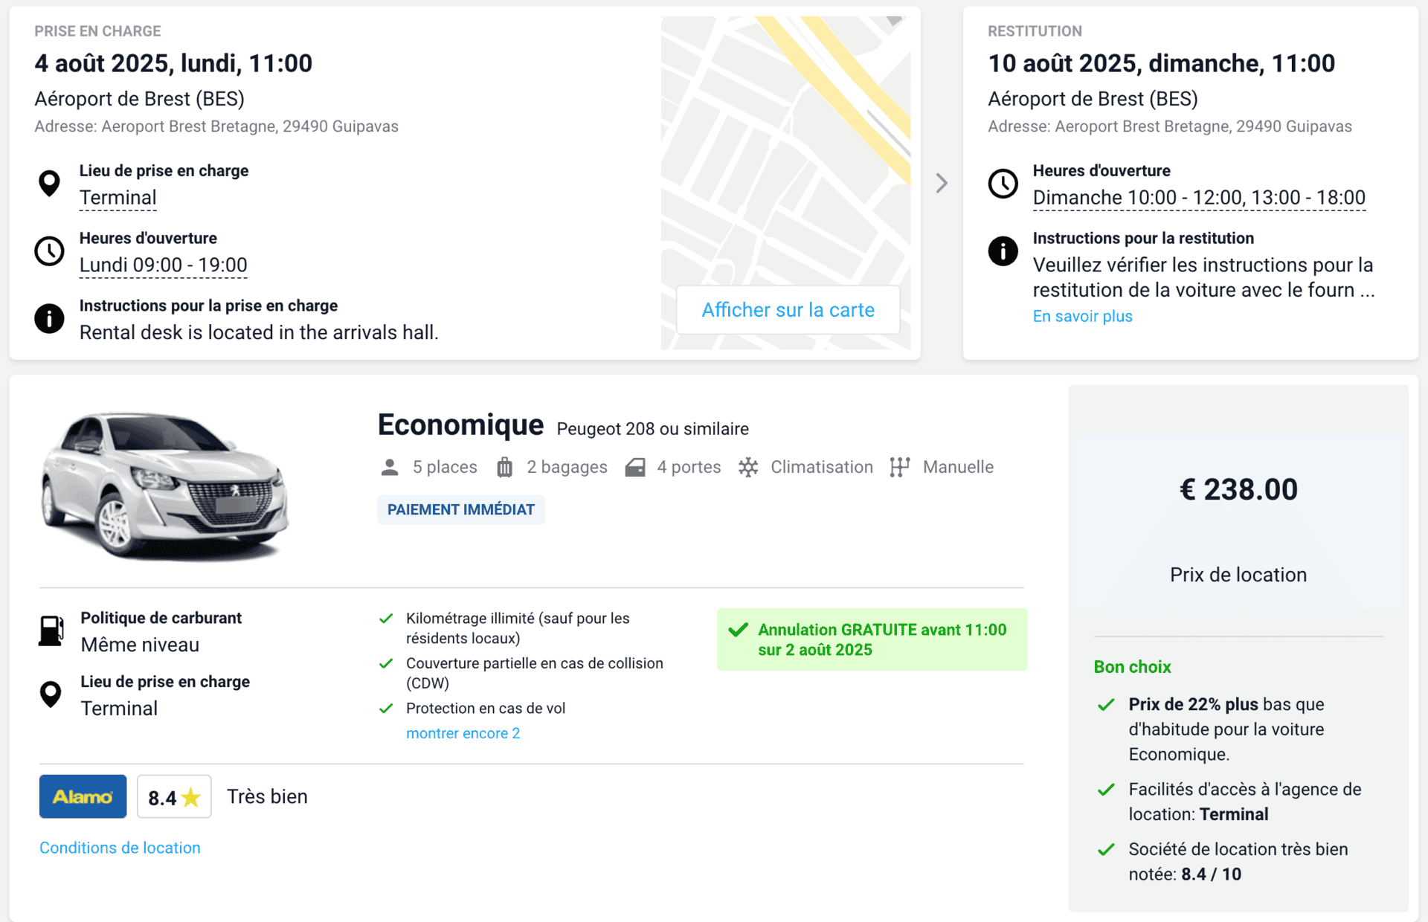This screenshot has width=1428, height=922.
Task: Click the clock icon beside Lundi 09:00 - 19:00
Action: coord(49,251)
